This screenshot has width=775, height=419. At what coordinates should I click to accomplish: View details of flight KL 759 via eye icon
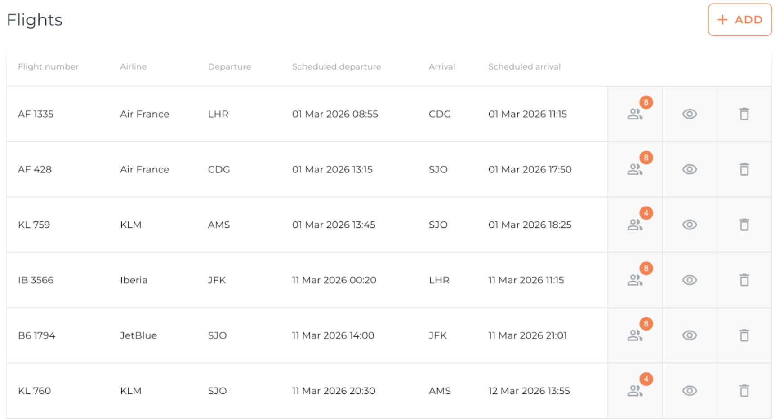[689, 225]
